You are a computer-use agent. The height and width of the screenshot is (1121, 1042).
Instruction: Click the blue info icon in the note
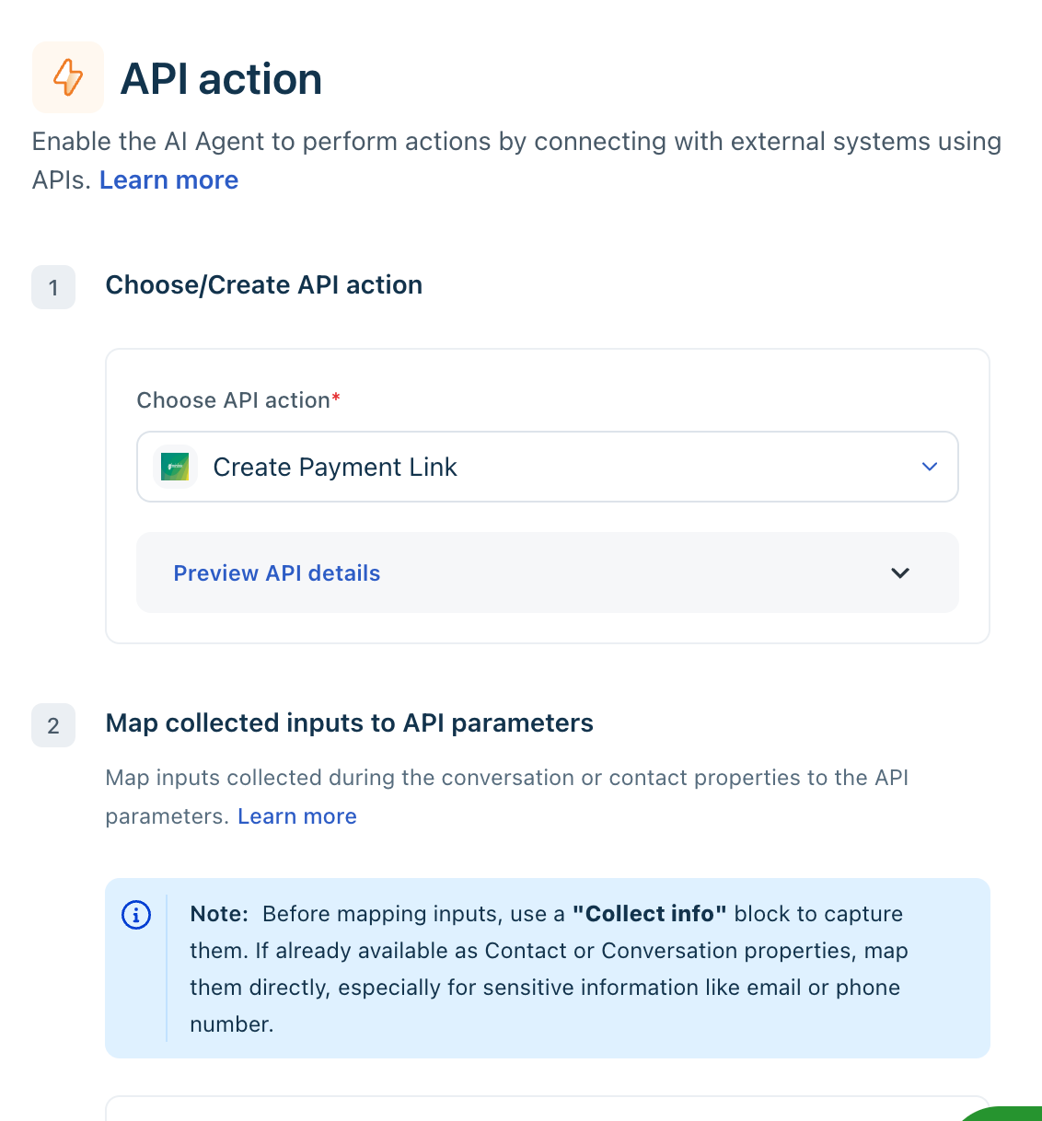[136, 915]
